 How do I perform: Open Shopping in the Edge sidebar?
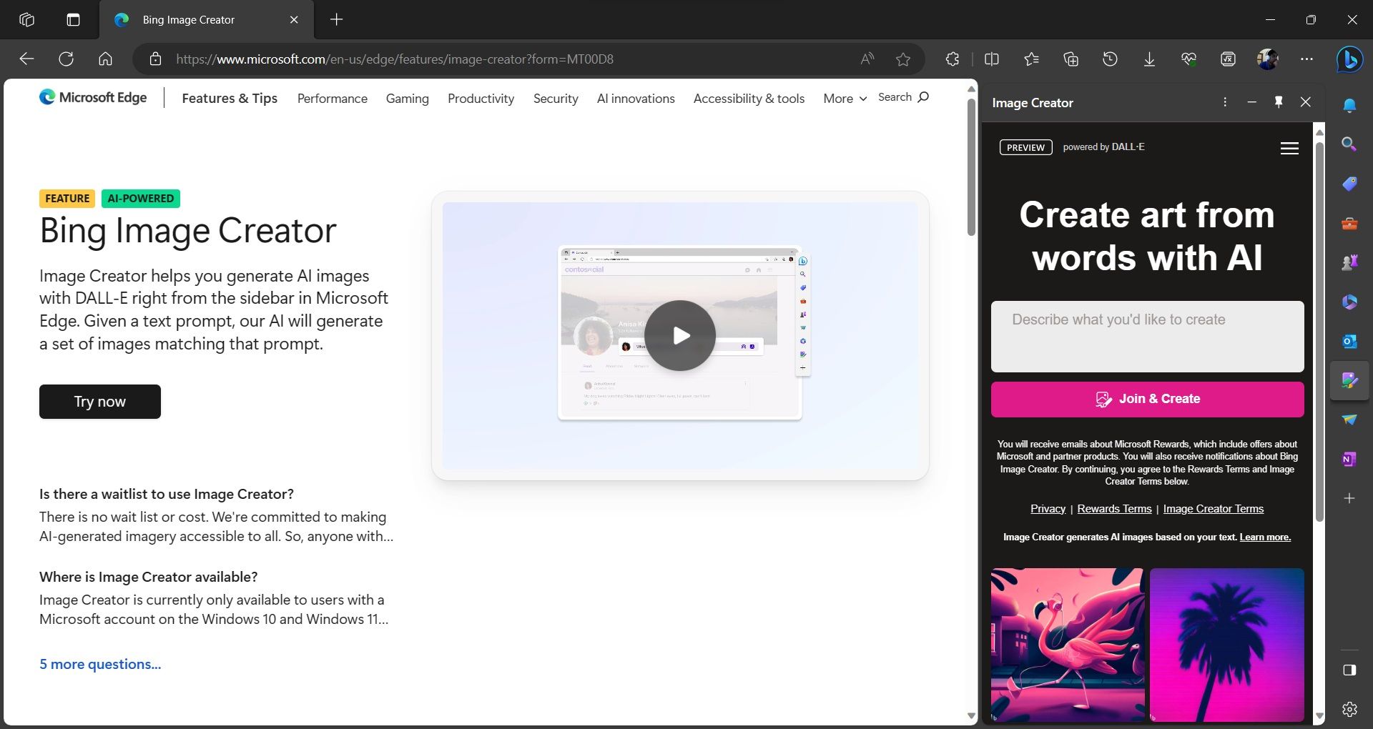click(x=1349, y=184)
